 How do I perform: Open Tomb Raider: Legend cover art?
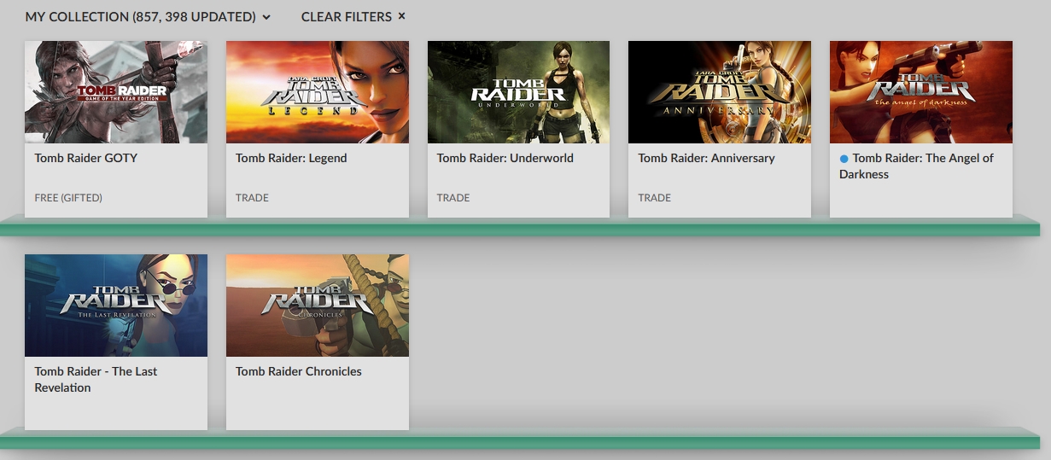coord(318,92)
